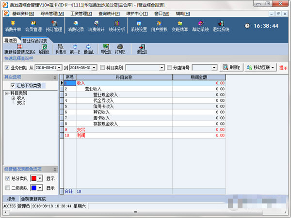This screenshot has height=218, width=291.
Task: Open 维护中心 menu
Action: tap(137, 14)
